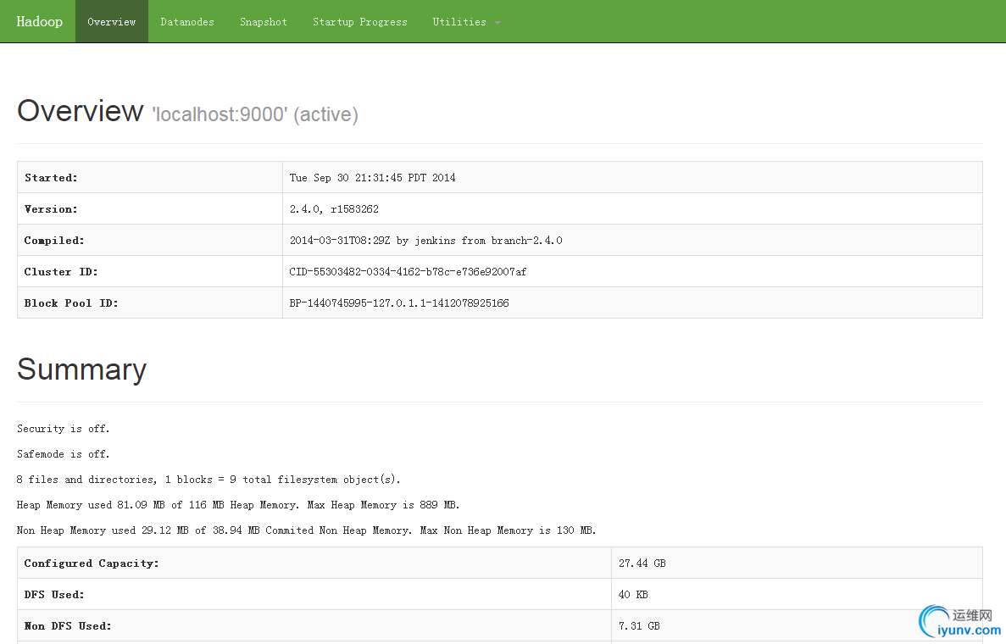The height and width of the screenshot is (644, 1006).
Task: Select the 40 KB DFS used value
Action: pyautogui.click(x=633, y=595)
